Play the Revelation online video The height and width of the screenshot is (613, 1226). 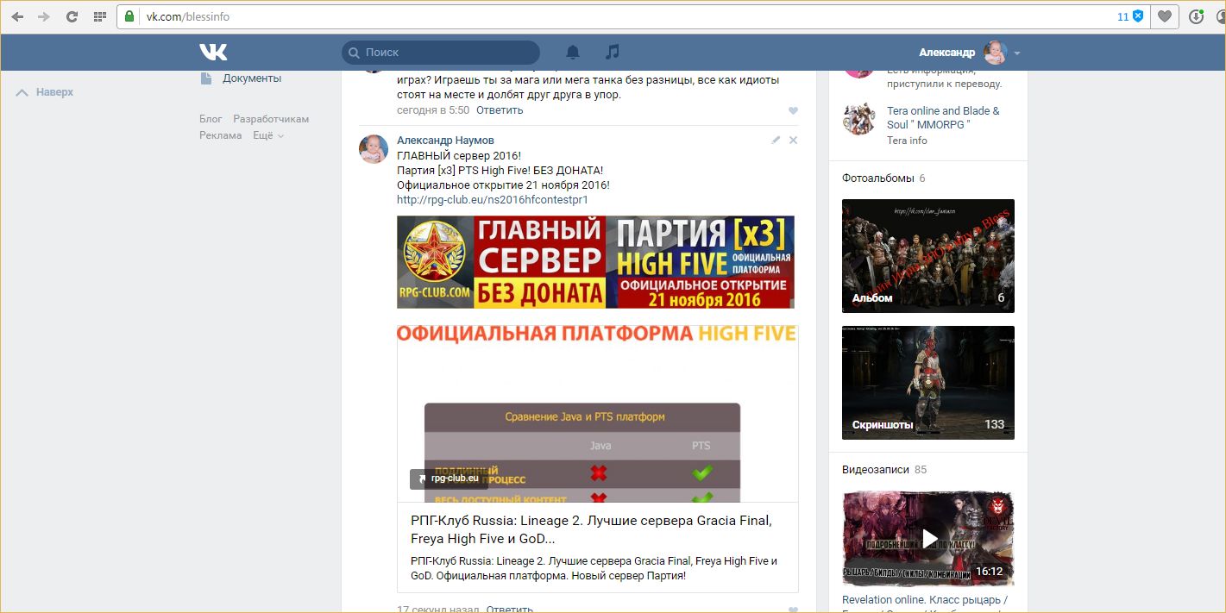click(928, 539)
